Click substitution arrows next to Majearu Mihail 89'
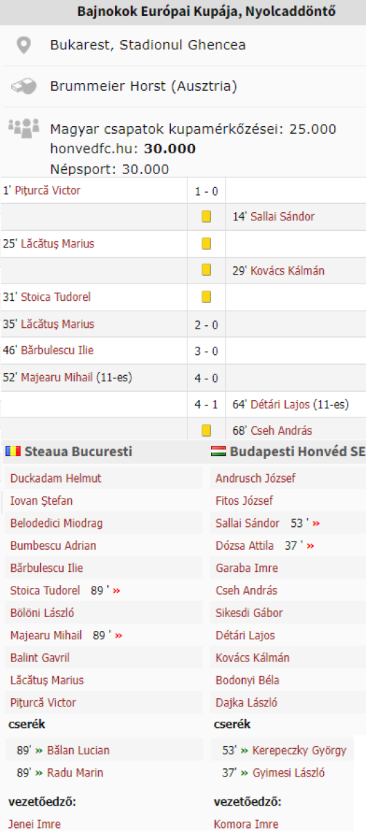The image size is (366, 832). click(117, 636)
